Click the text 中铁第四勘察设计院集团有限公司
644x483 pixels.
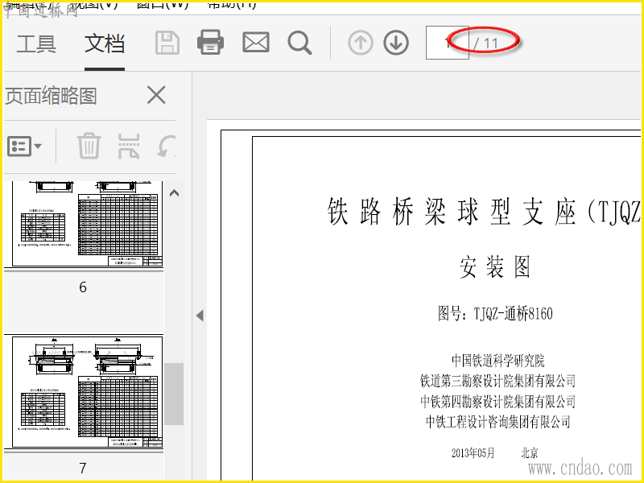coord(497,401)
